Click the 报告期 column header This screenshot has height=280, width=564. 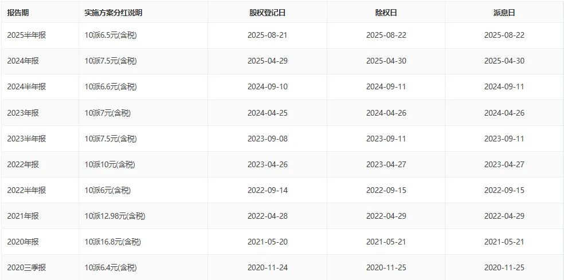point(18,12)
